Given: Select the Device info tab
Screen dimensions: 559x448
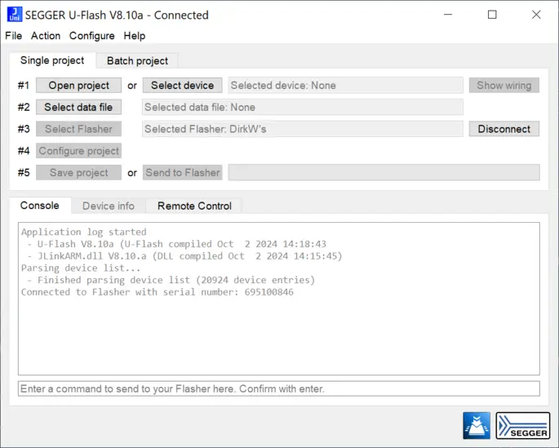Looking at the screenshot, I should tap(109, 206).
